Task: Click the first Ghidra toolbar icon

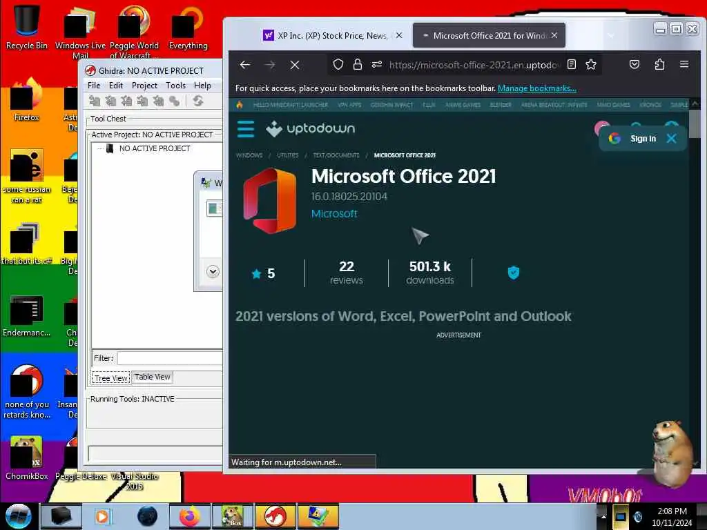Action: pos(95,101)
